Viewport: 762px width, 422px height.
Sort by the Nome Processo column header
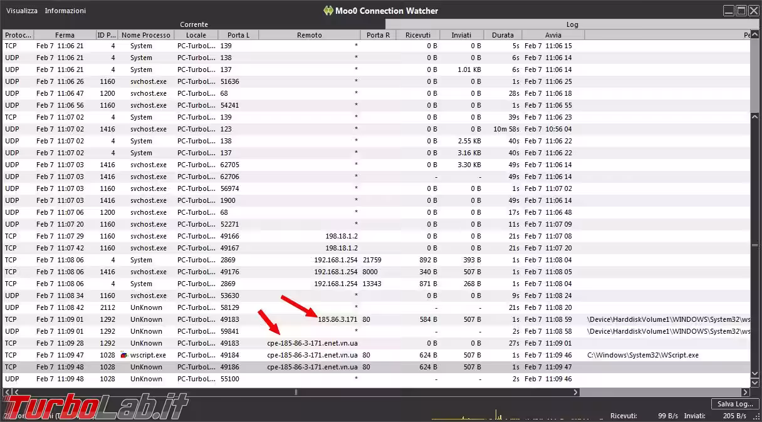pyautogui.click(x=145, y=35)
